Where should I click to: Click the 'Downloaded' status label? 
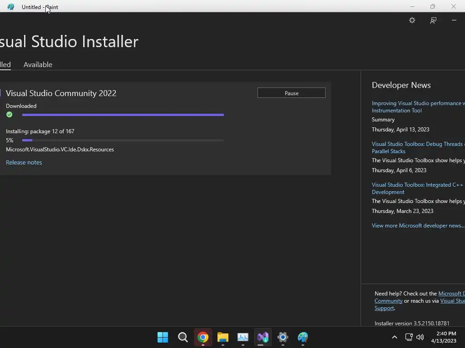[21, 106]
